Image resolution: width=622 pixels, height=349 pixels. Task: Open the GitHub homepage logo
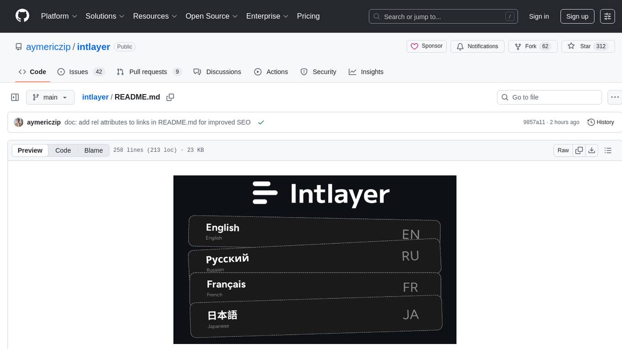pos(22,16)
